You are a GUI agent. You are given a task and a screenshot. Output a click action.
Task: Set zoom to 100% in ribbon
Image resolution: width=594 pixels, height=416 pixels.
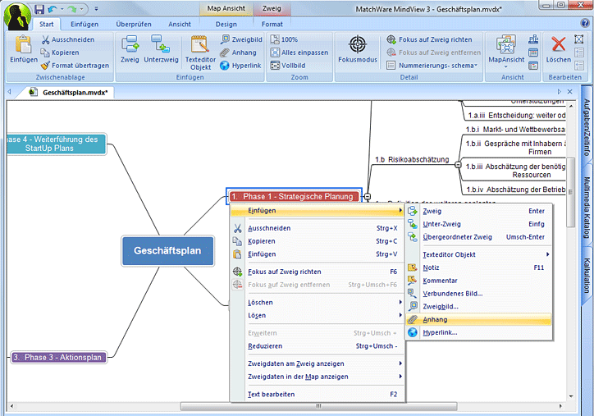click(x=284, y=39)
